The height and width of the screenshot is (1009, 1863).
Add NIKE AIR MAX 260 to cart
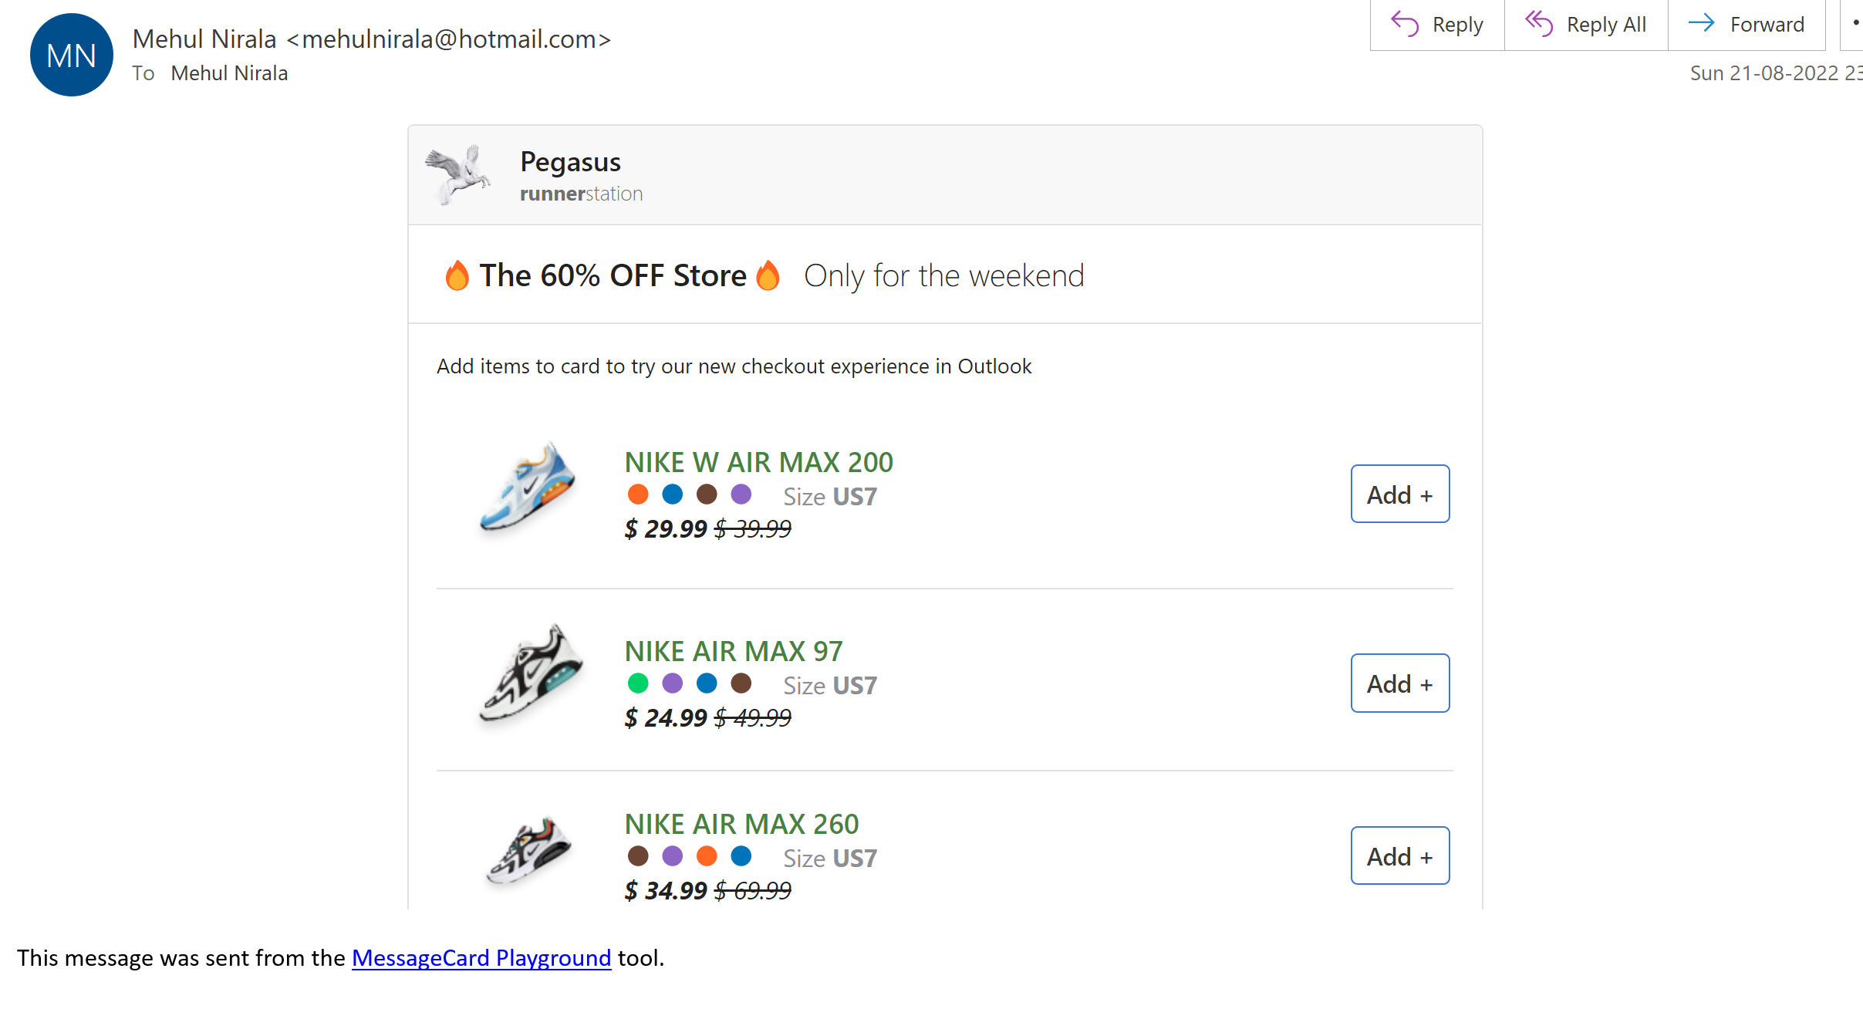pos(1400,855)
